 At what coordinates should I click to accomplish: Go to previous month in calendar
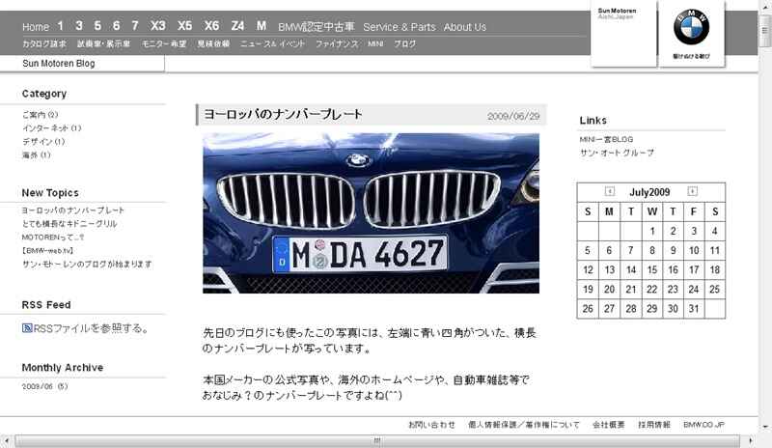(610, 191)
